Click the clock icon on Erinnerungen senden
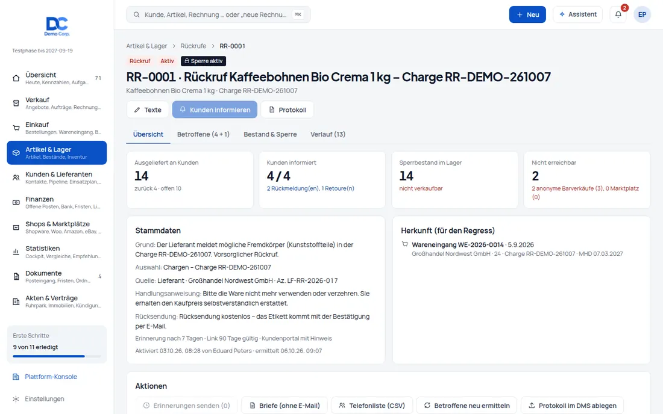 pyautogui.click(x=146, y=406)
